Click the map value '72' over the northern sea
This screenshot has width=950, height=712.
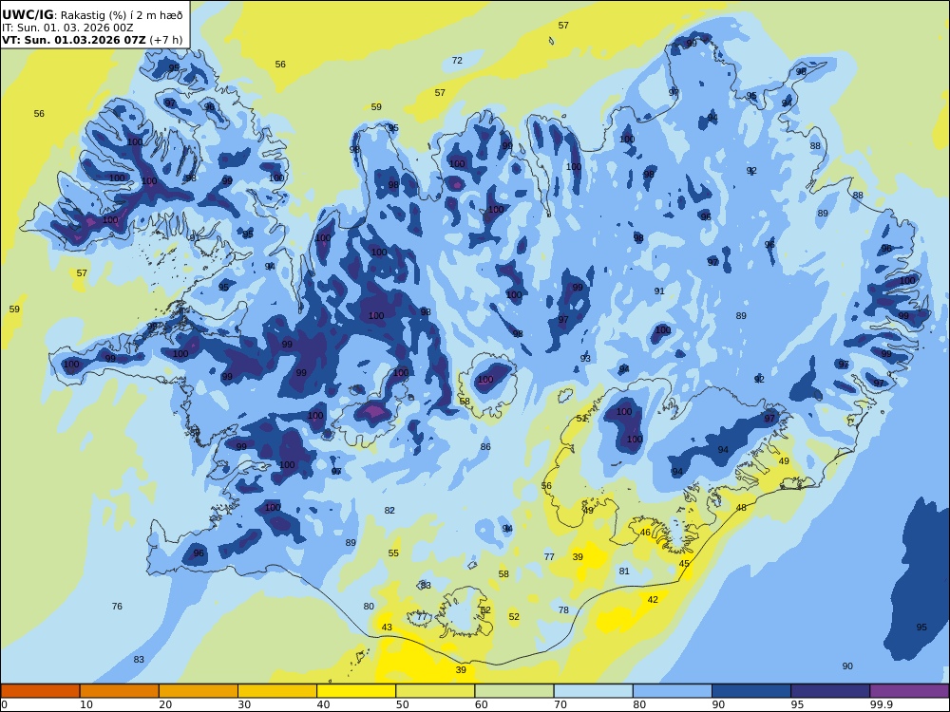(x=457, y=61)
